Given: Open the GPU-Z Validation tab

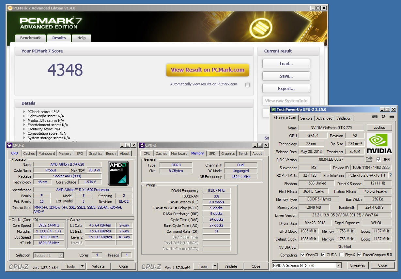Looking at the screenshot, I should 344,118.
